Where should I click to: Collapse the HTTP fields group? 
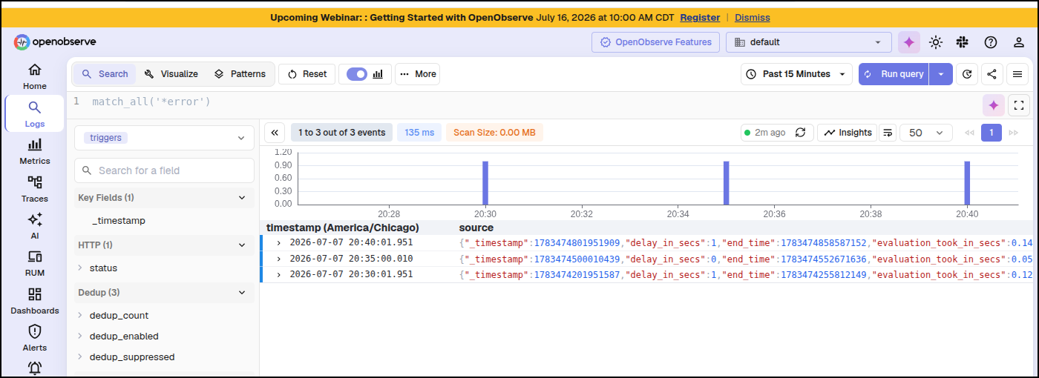click(241, 245)
